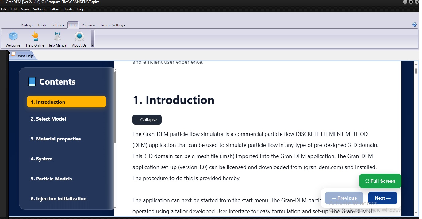Open the Edit menu

(14, 9)
